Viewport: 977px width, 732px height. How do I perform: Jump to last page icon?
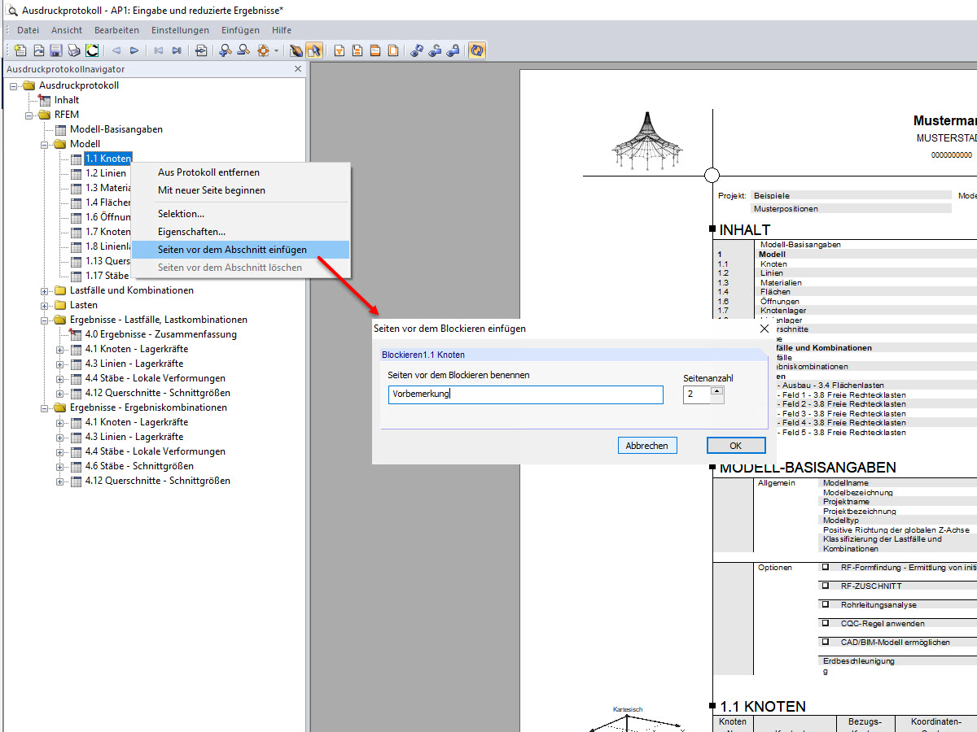[x=177, y=50]
